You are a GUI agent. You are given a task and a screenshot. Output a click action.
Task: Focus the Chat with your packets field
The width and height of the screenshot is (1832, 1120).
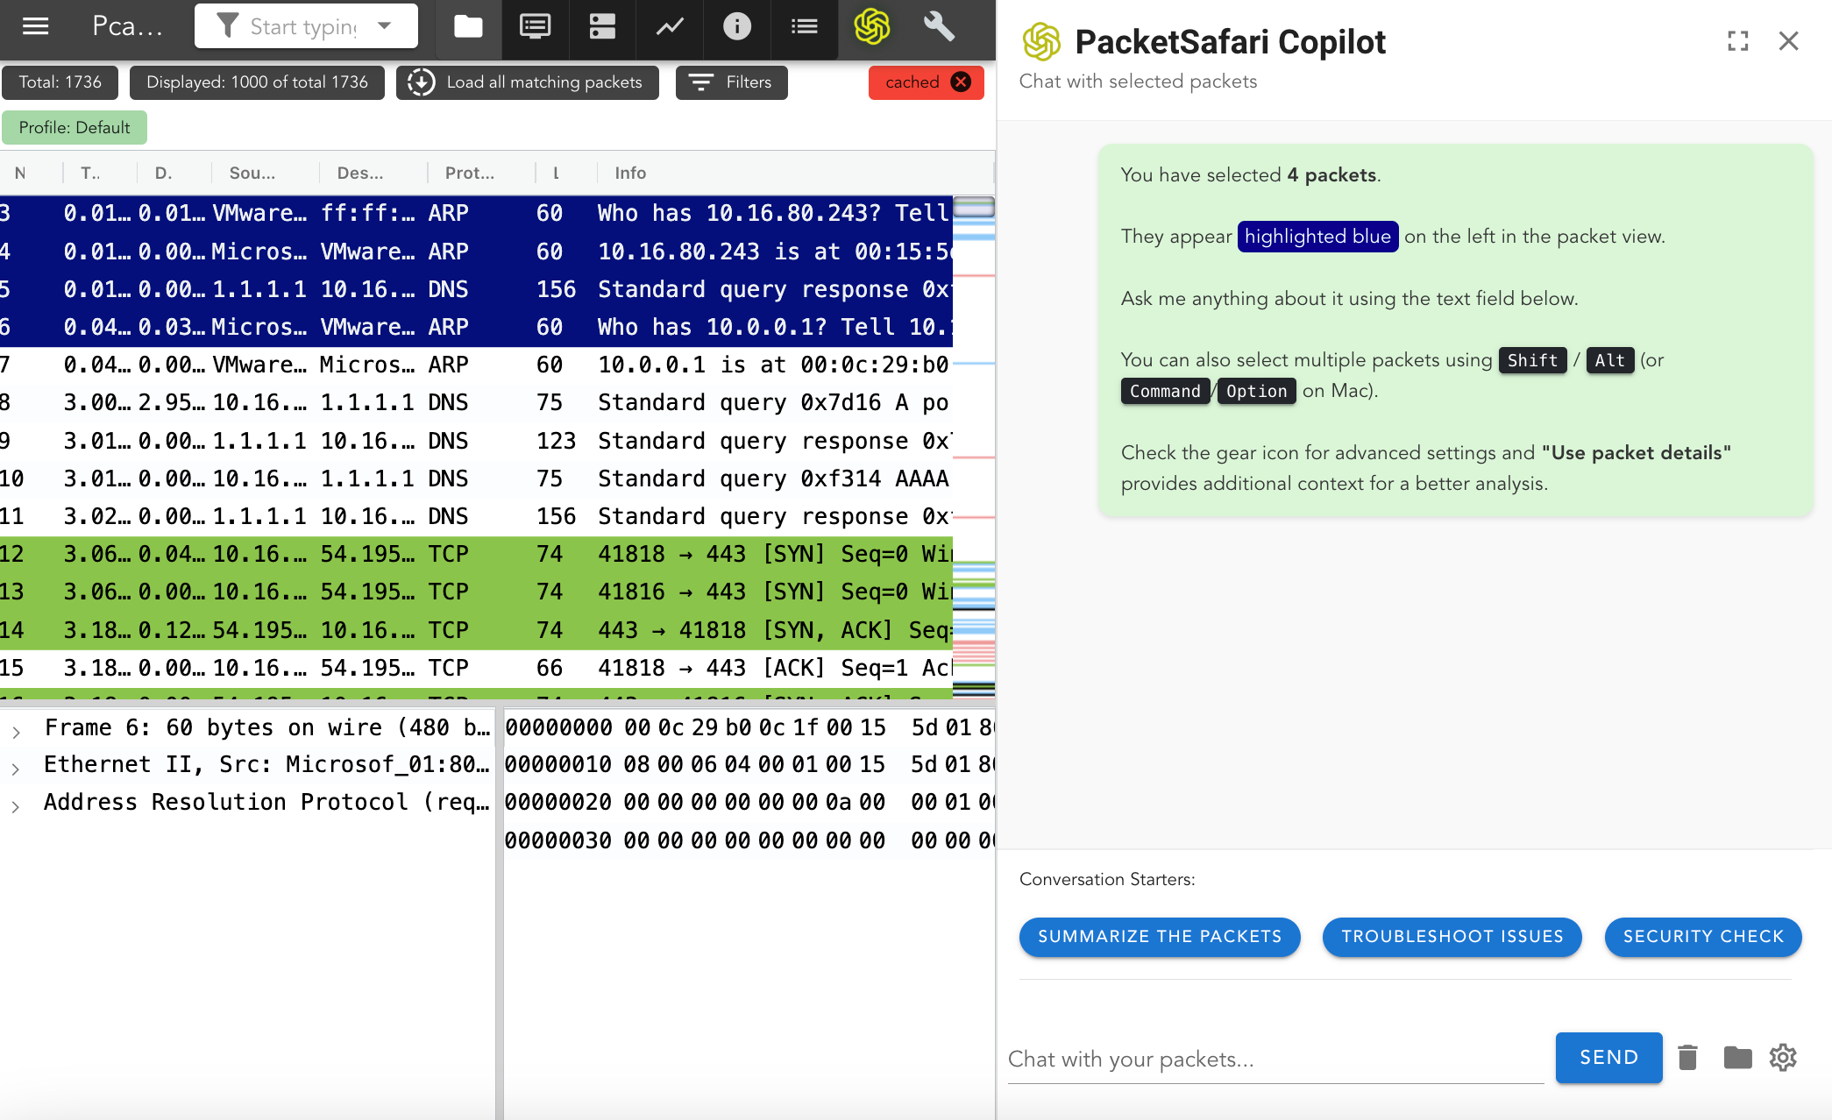coord(1275,1060)
